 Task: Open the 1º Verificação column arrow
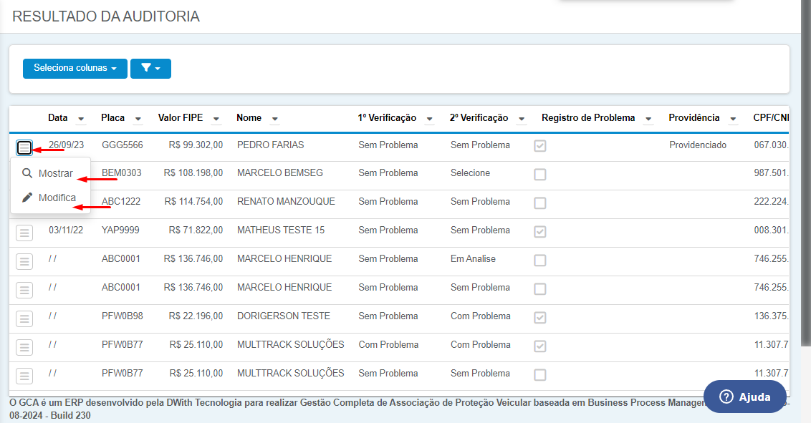pyautogui.click(x=429, y=119)
